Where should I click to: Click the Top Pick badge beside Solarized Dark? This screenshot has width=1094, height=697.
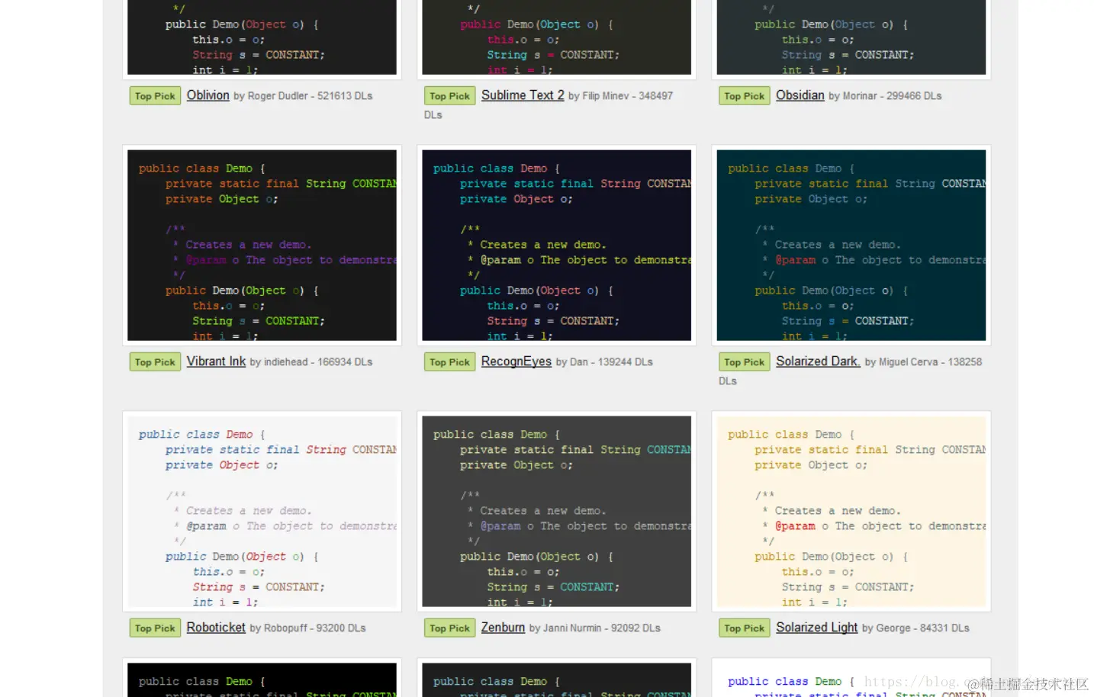click(744, 362)
